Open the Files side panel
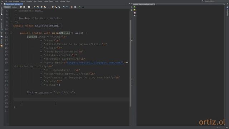The image size is (229, 129). (1, 34)
